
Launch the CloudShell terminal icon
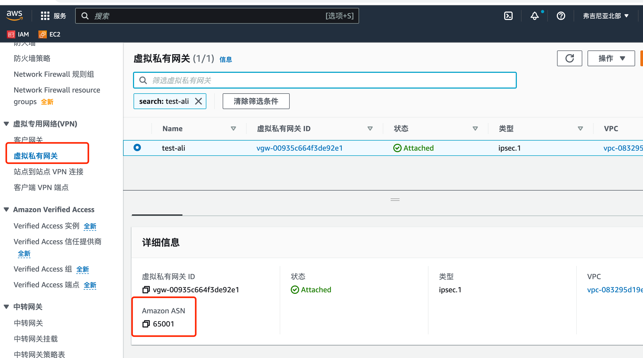click(508, 16)
